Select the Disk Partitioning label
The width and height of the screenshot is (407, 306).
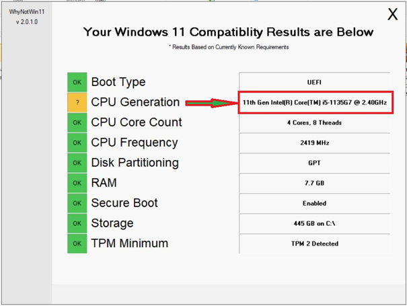coord(135,163)
